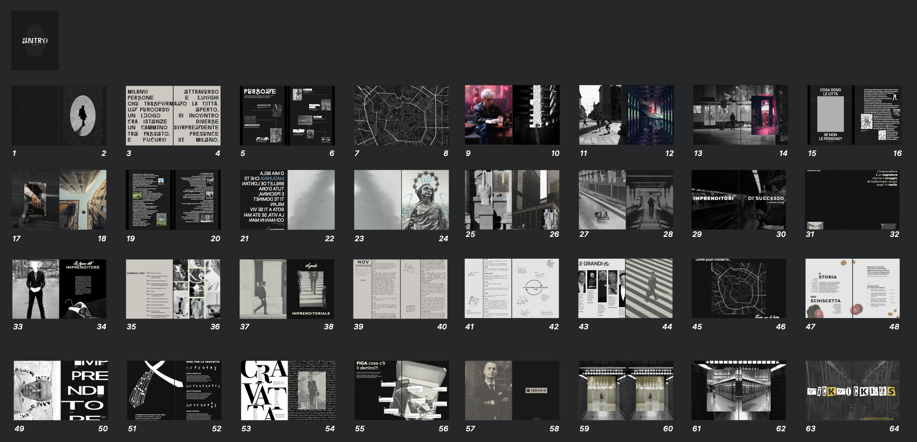Select the large 'CRAVATTA' typography spread
This screenshot has width=917, height=442.
(x=287, y=390)
